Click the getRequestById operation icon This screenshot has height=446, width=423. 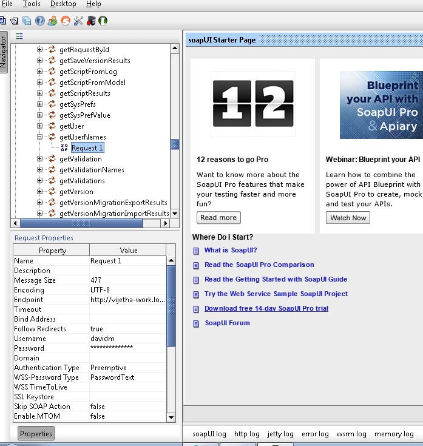point(52,50)
